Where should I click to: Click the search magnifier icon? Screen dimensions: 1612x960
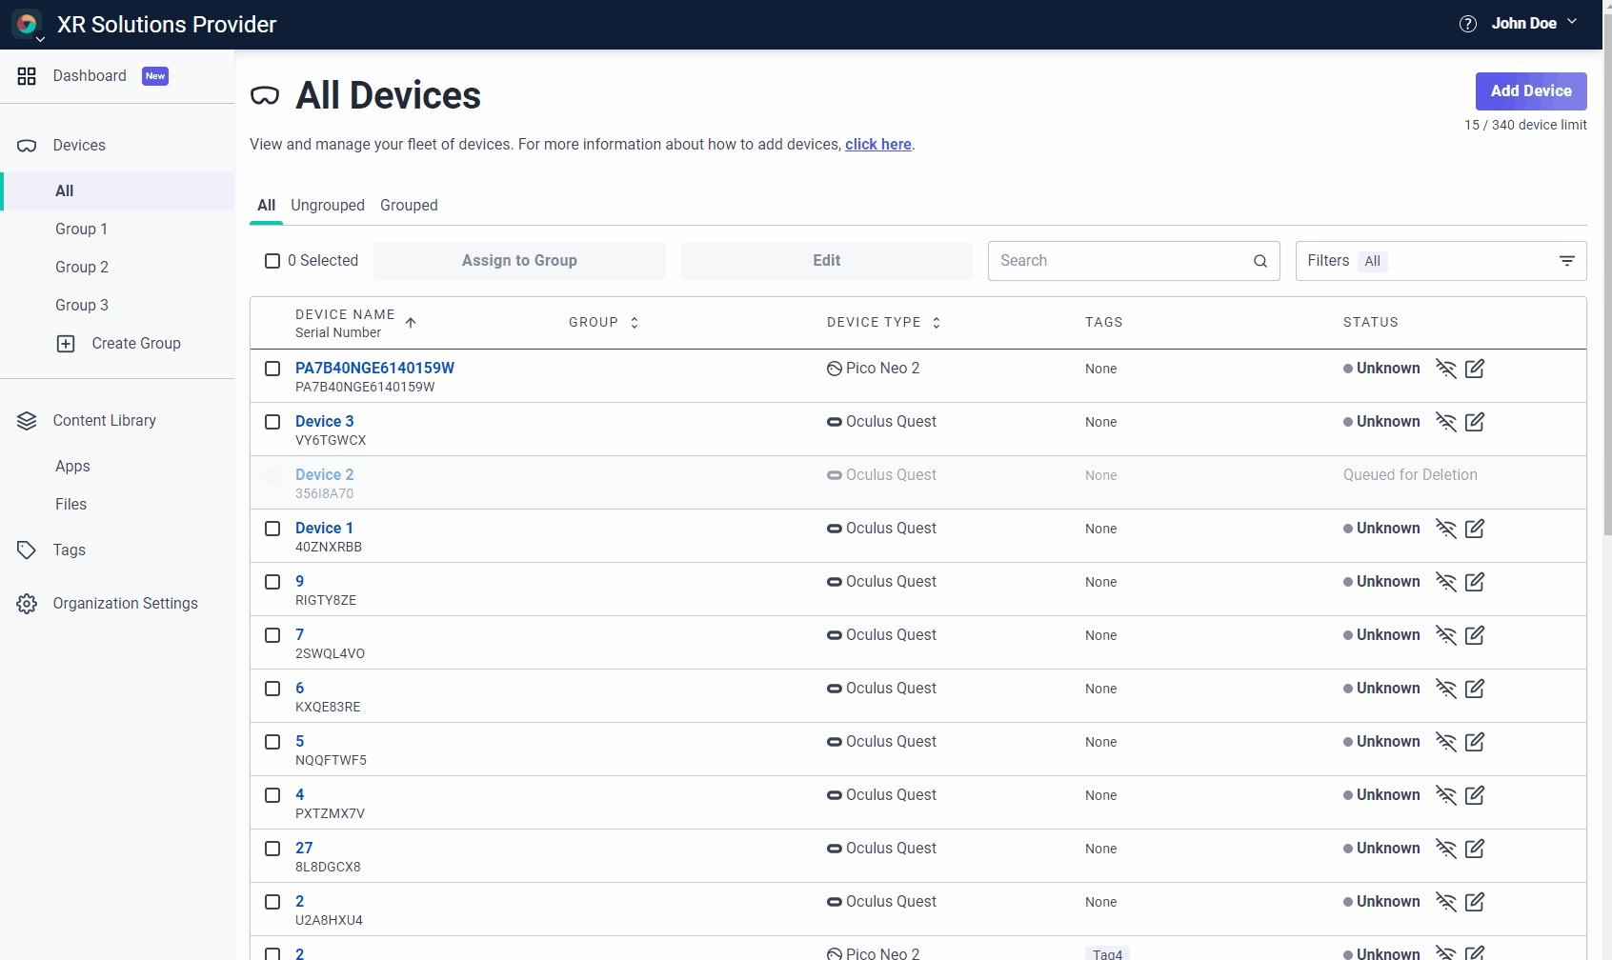(x=1260, y=261)
